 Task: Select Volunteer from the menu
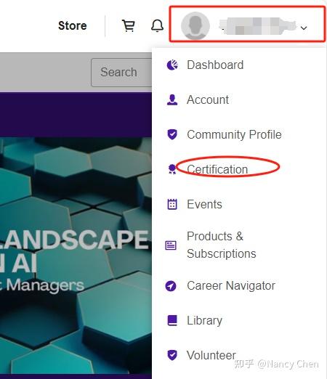[211, 355]
